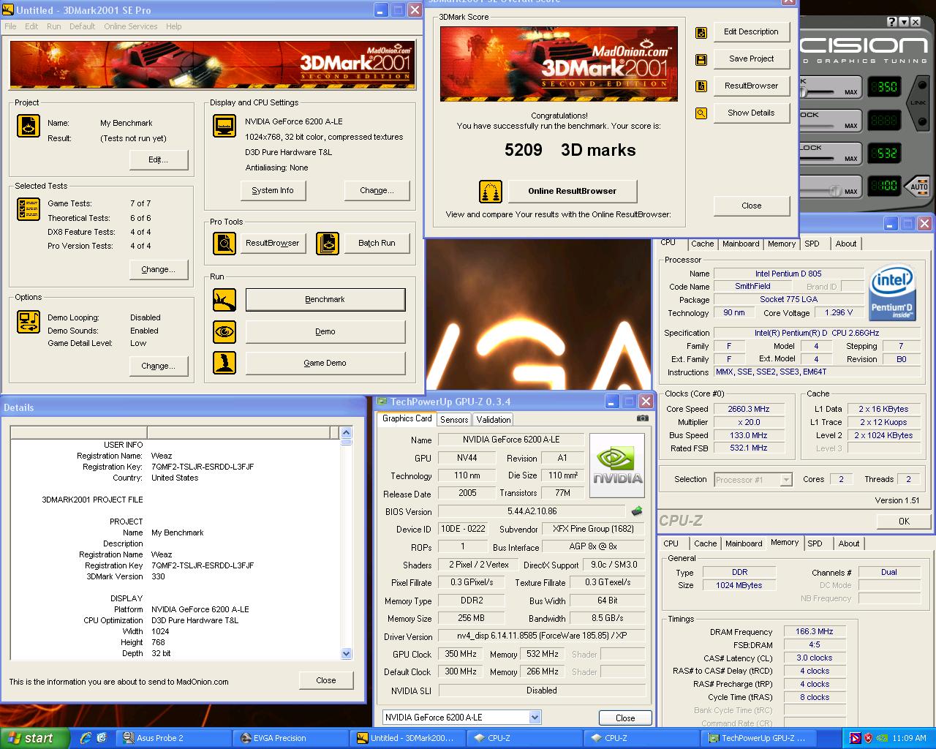Click the NVIDIA system tray icon
The height and width of the screenshot is (749, 936).
click(883, 738)
